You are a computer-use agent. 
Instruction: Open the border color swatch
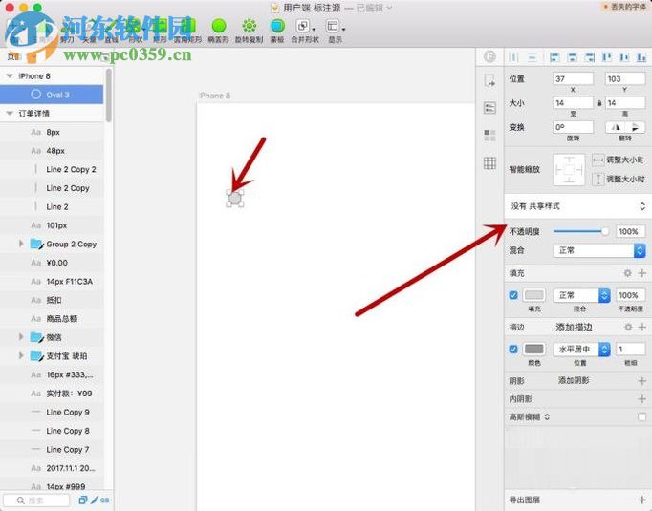point(533,349)
